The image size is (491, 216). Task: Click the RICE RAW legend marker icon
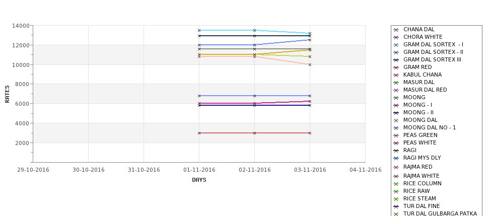pyautogui.click(x=396, y=192)
